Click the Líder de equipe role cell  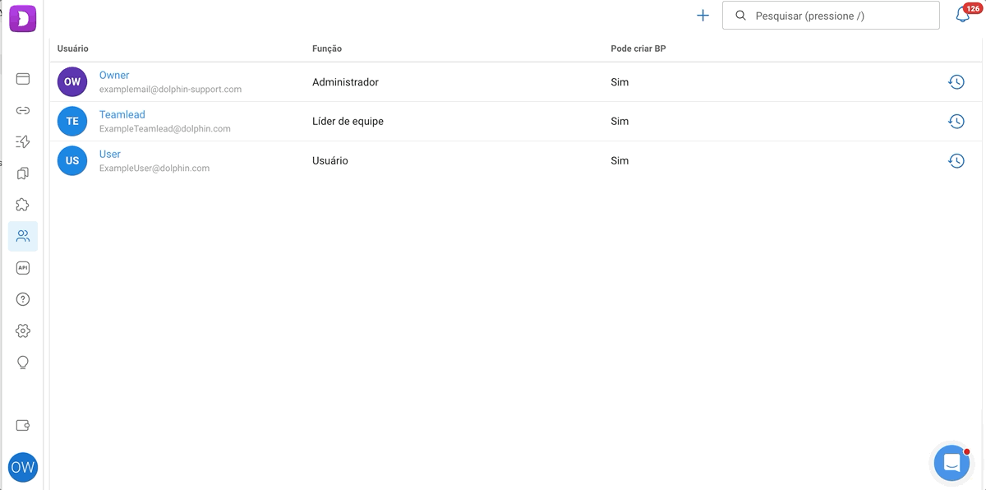click(x=348, y=122)
